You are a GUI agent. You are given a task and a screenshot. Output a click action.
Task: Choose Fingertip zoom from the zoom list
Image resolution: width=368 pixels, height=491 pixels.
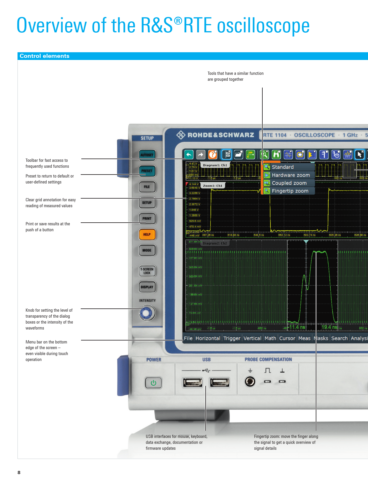[x=290, y=191]
